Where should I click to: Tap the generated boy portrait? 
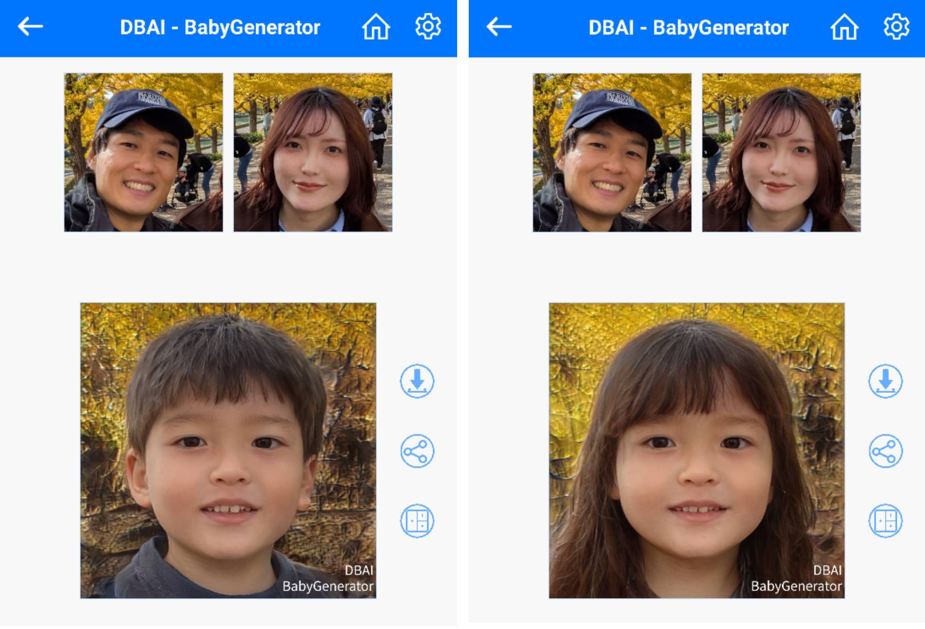[228, 450]
